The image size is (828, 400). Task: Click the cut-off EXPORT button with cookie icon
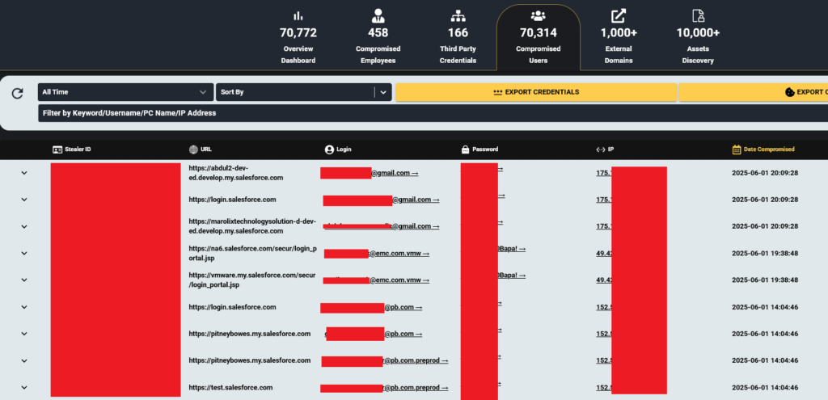pyautogui.click(x=754, y=92)
